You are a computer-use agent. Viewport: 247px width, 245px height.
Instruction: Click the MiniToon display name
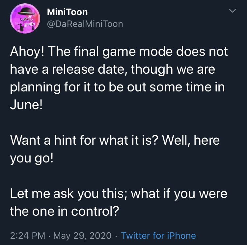(67, 12)
